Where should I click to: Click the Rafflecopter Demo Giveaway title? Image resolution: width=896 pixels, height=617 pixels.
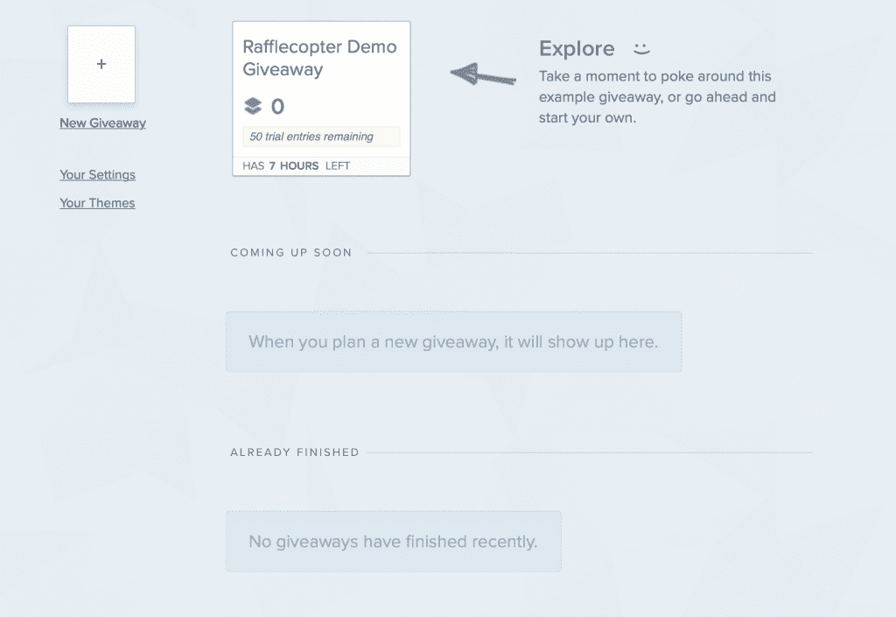[x=320, y=59]
